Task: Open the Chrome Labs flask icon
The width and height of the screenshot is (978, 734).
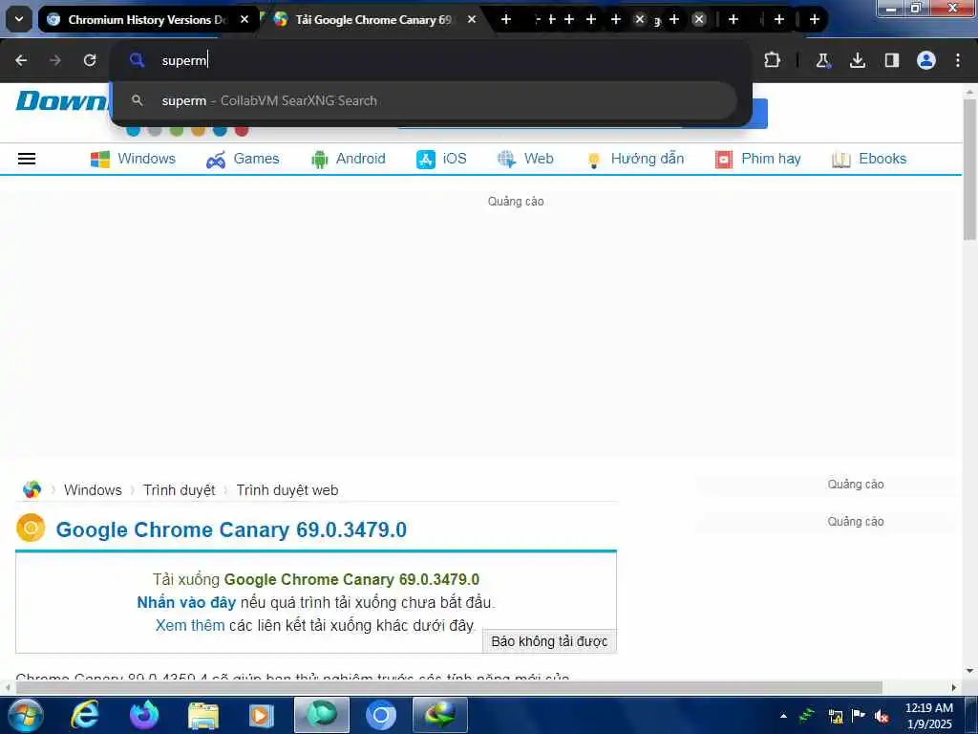Action: (822, 60)
